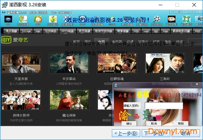Open the 渝西首页 green star toolbar icon
Viewport: 203px width, 140px height.
(186, 20)
